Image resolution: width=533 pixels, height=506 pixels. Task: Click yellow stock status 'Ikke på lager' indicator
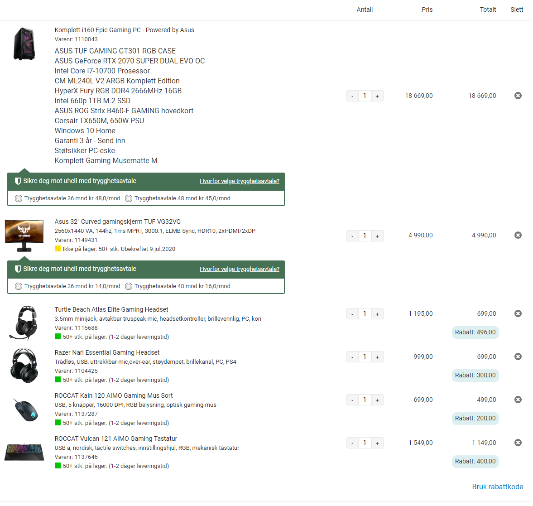coord(58,249)
